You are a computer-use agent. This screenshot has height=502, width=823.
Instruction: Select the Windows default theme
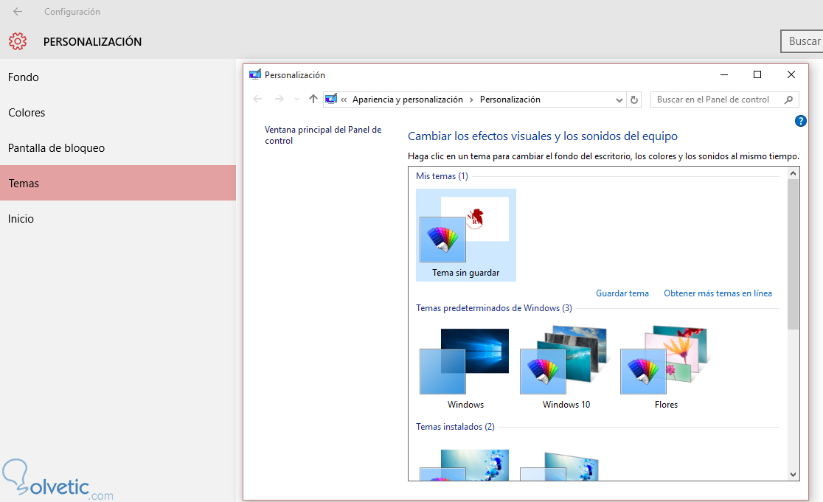click(x=465, y=367)
